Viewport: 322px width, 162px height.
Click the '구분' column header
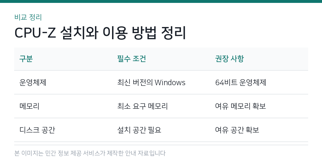pos(26,59)
